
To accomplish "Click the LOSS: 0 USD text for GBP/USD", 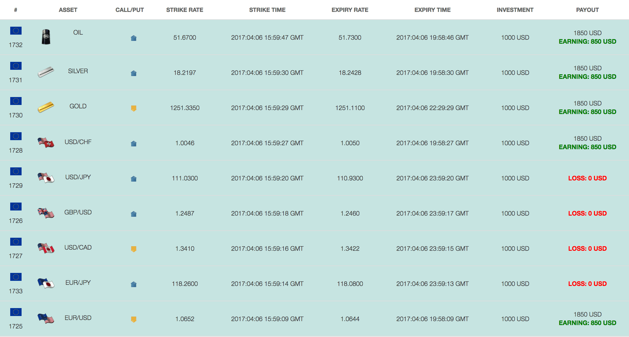I will point(587,213).
